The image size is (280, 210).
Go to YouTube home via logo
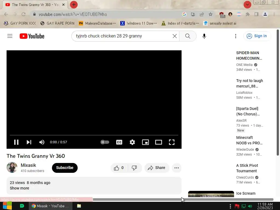[32, 36]
